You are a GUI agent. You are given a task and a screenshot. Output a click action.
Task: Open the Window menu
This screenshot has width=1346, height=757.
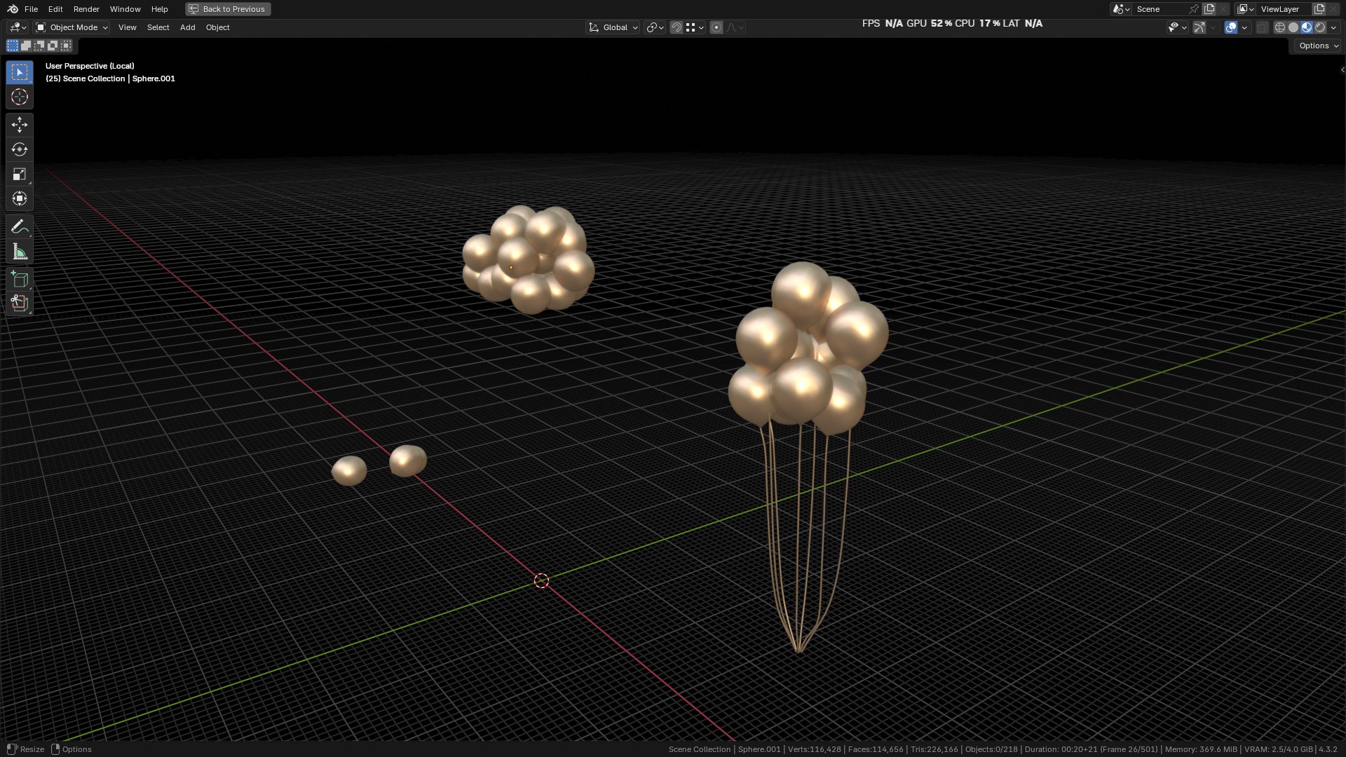(125, 9)
